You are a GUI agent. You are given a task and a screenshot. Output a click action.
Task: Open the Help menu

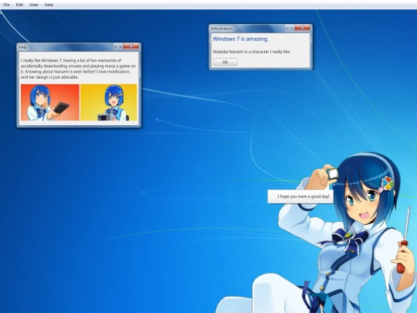point(49,5)
